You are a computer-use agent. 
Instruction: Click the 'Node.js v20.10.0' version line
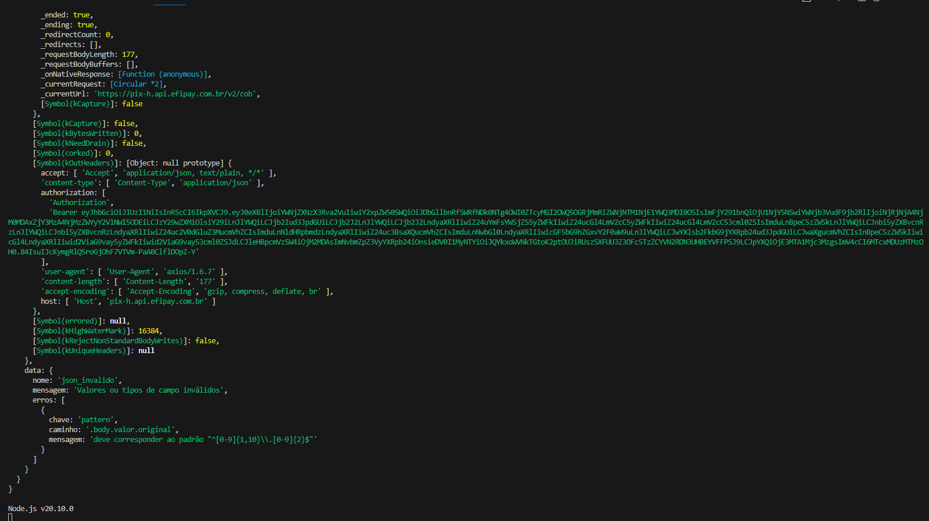[41, 509]
